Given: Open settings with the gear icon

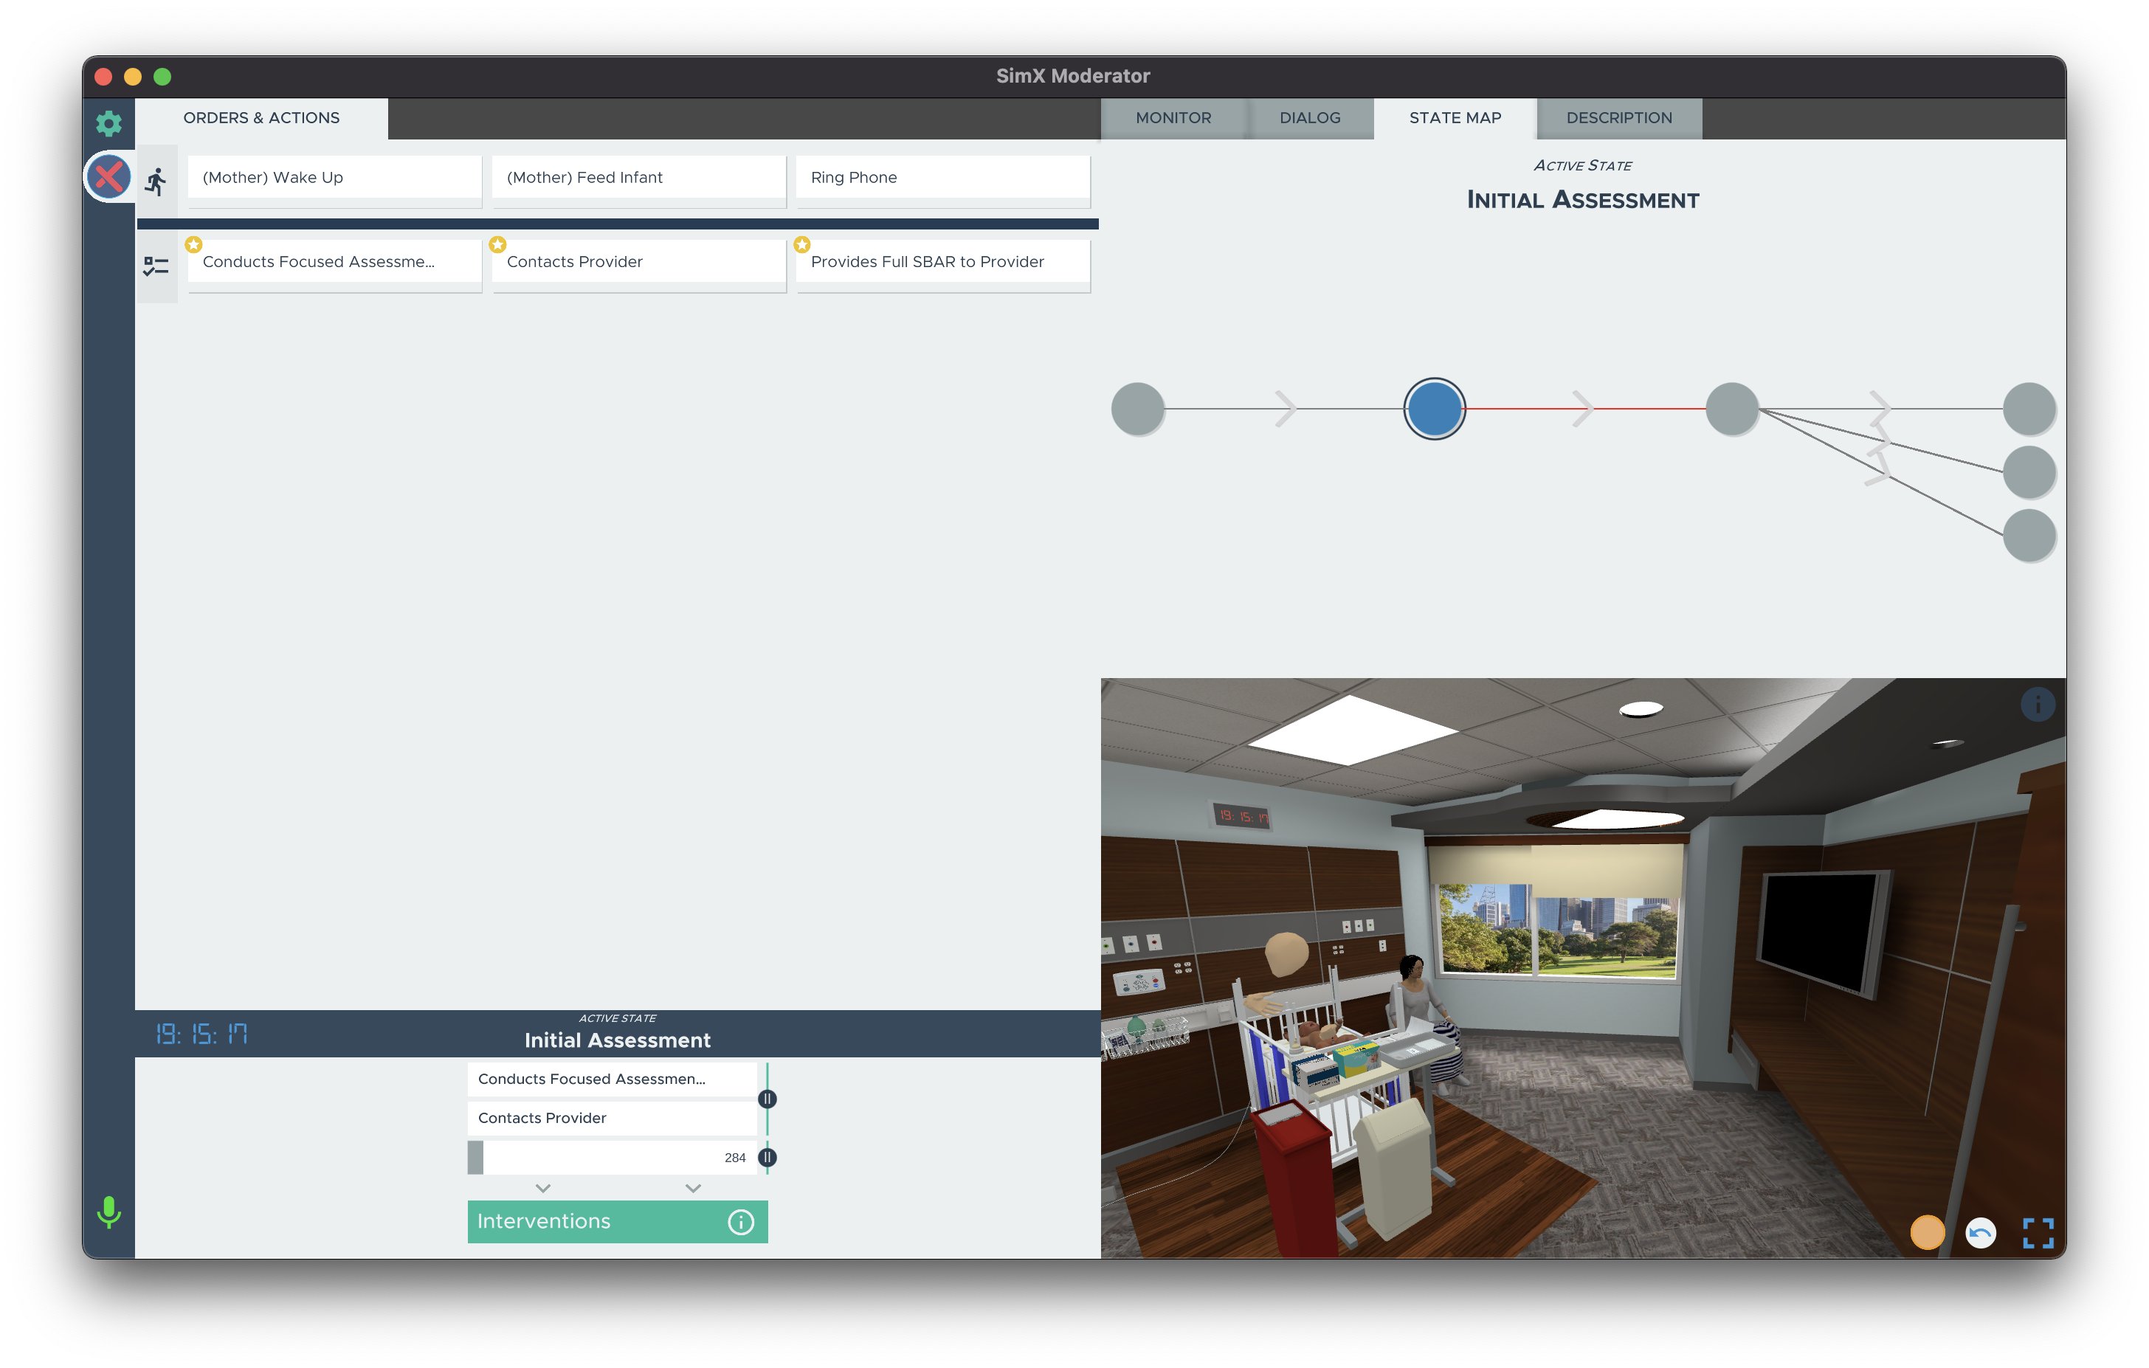Looking at the screenshot, I should click(x=109, y=123).
